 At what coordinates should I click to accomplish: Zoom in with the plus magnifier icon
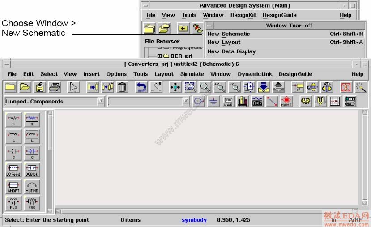(x=205, y=87)
